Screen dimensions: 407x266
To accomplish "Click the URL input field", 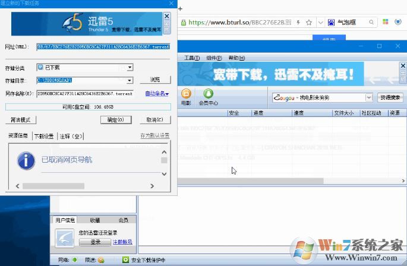I will (103, 47).
